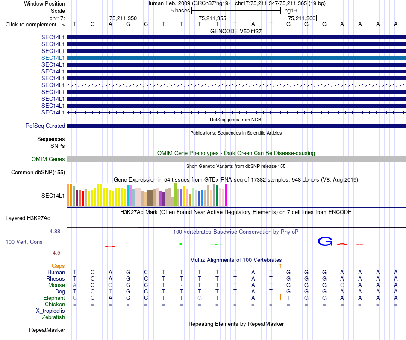Click the first orange GTEx expression bar

68,195
